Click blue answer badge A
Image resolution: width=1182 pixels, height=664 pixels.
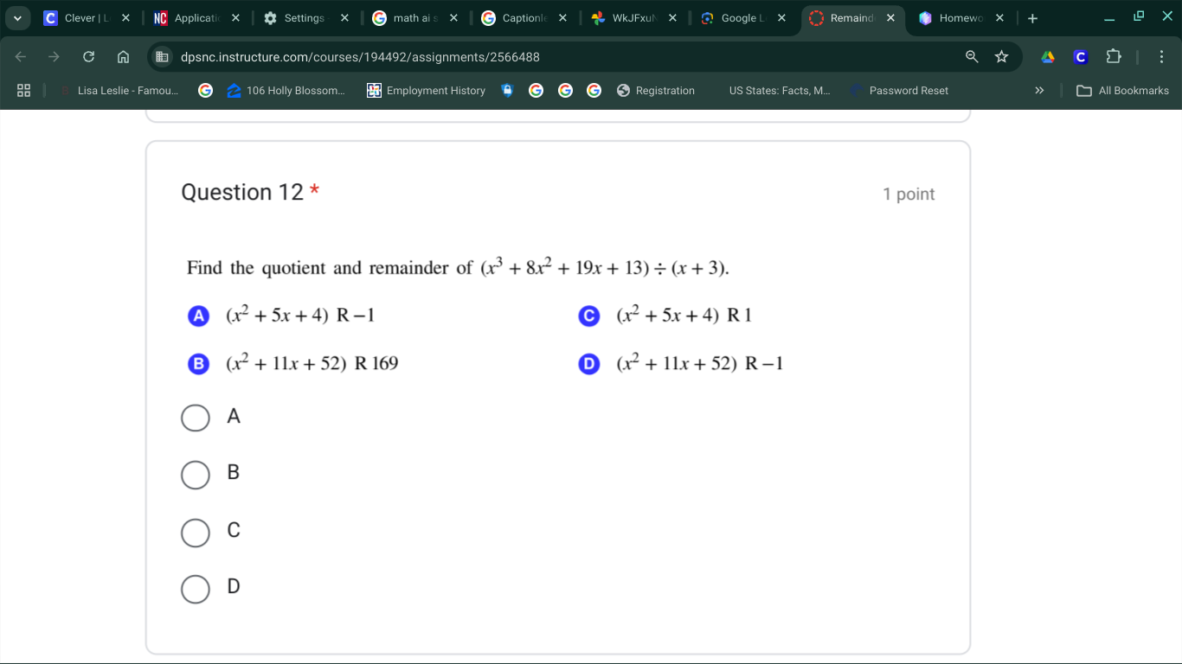198,316
